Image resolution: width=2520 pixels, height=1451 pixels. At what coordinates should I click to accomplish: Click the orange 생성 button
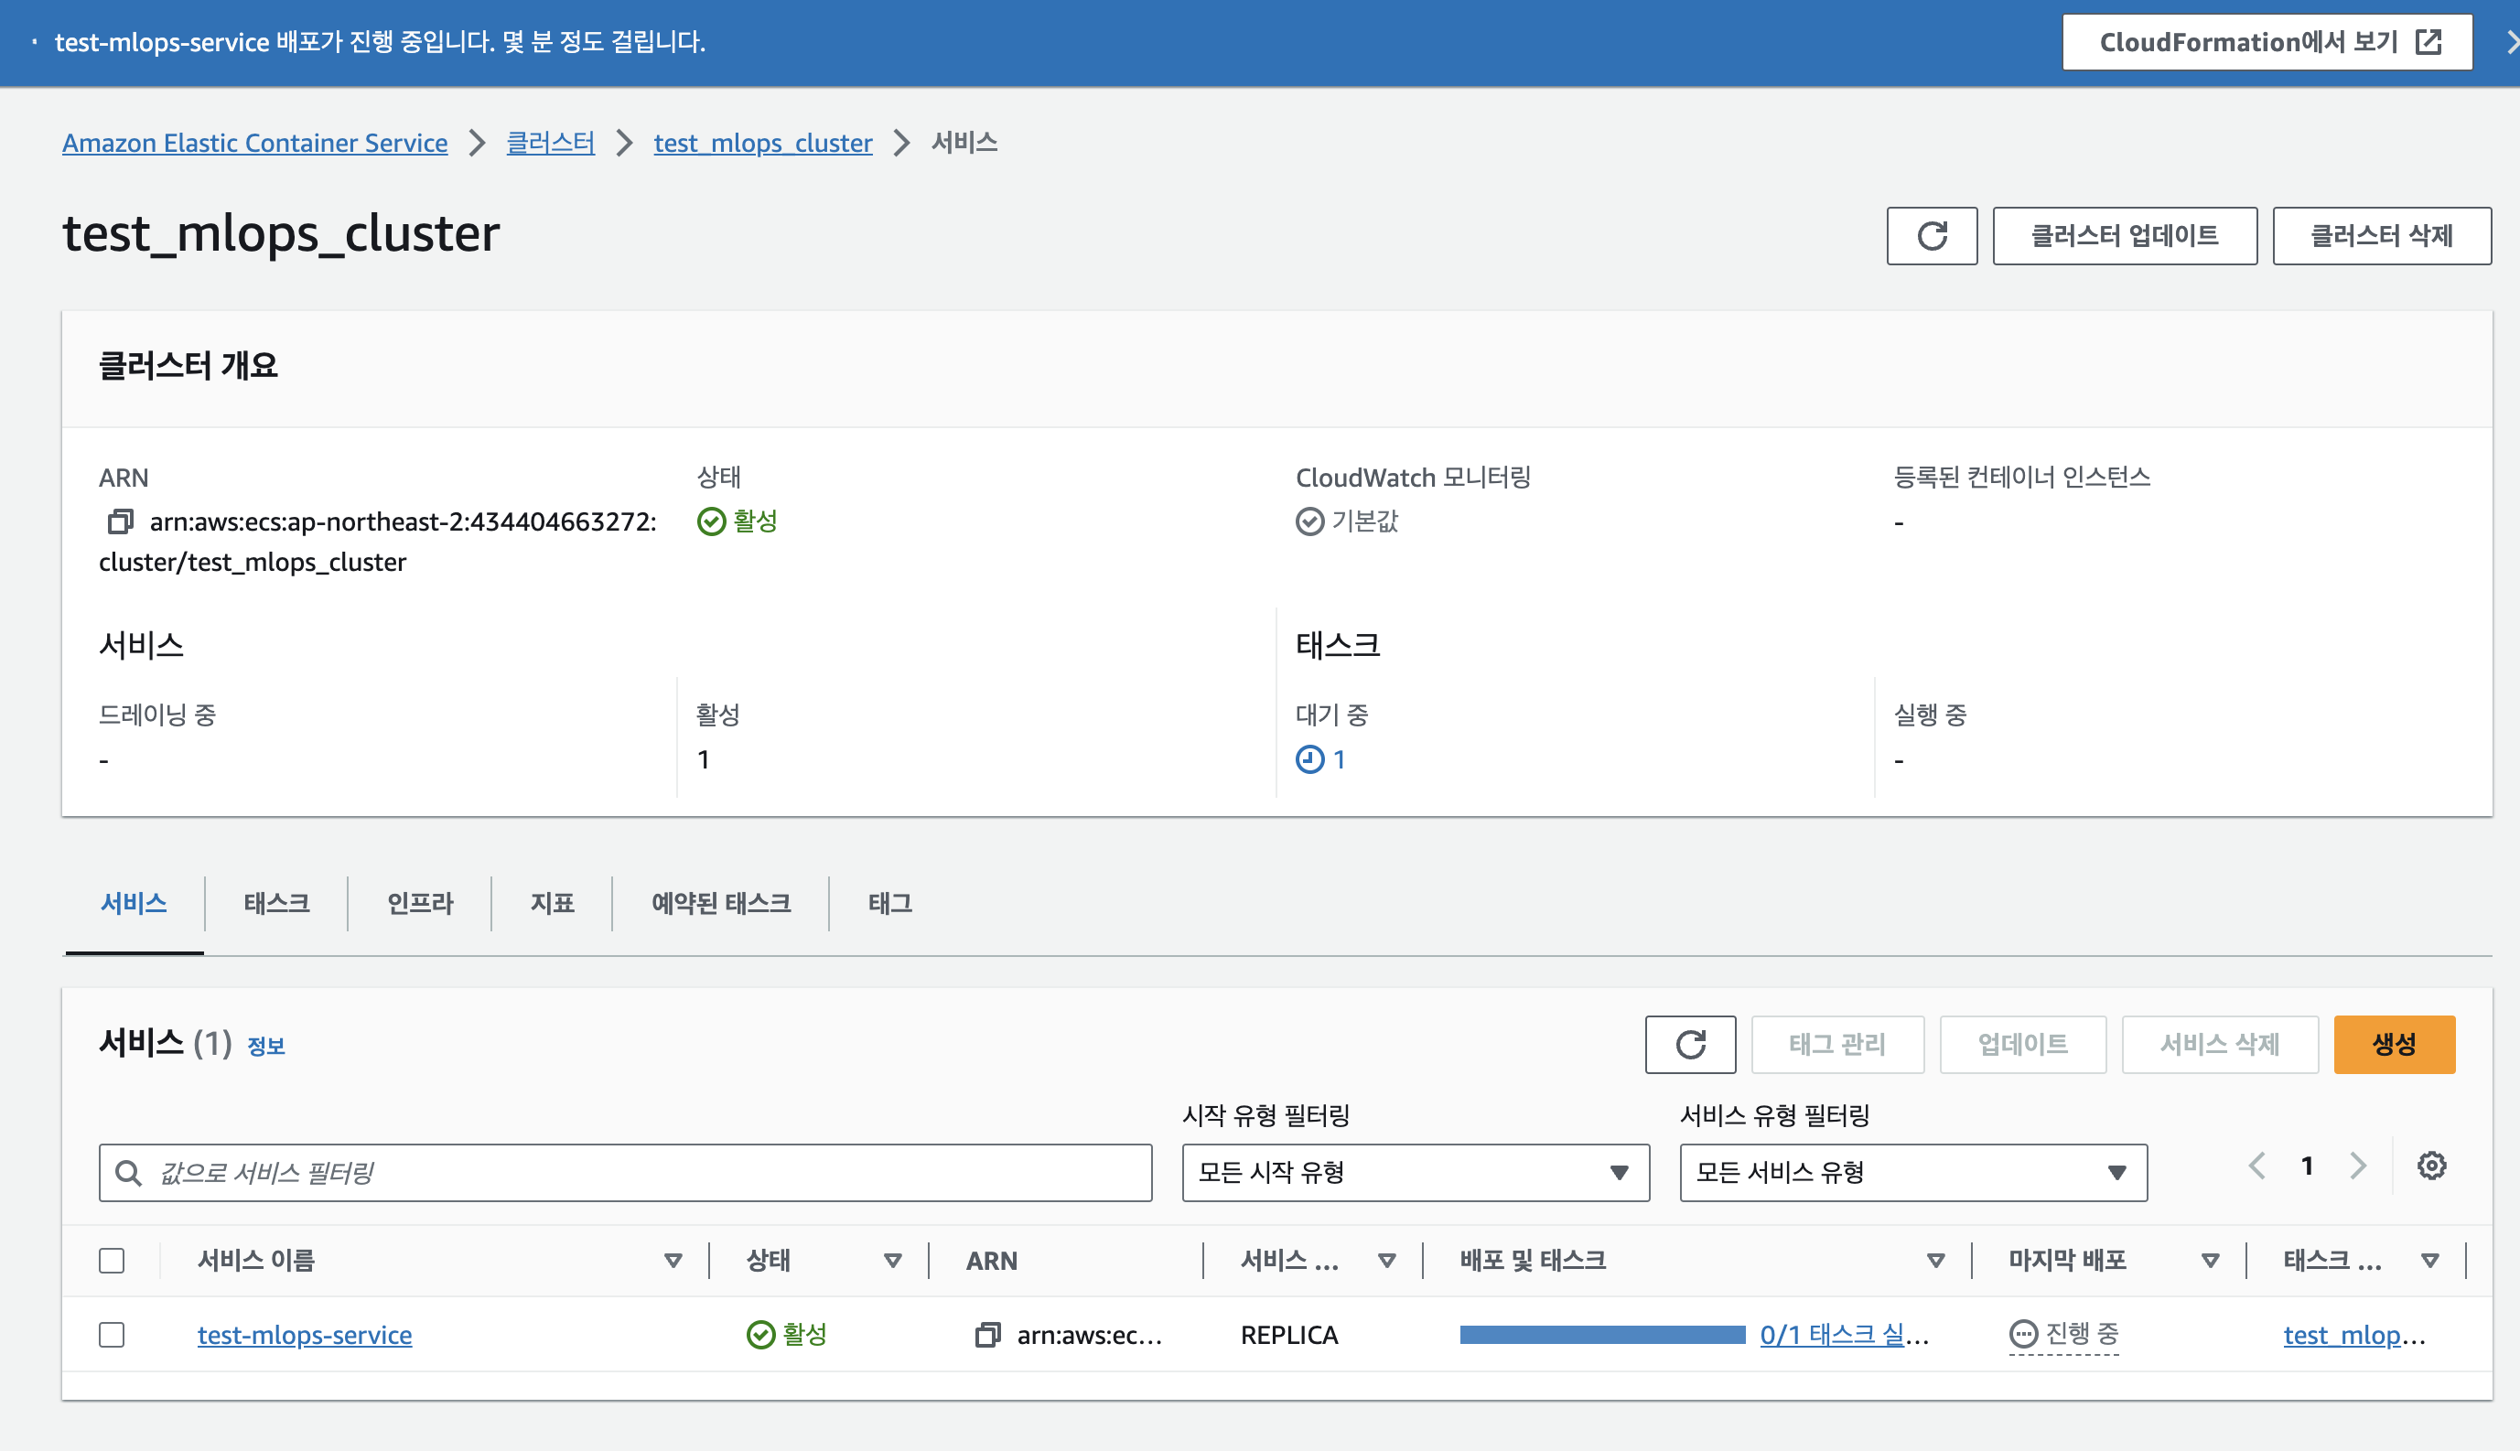coord(2394,1045)
